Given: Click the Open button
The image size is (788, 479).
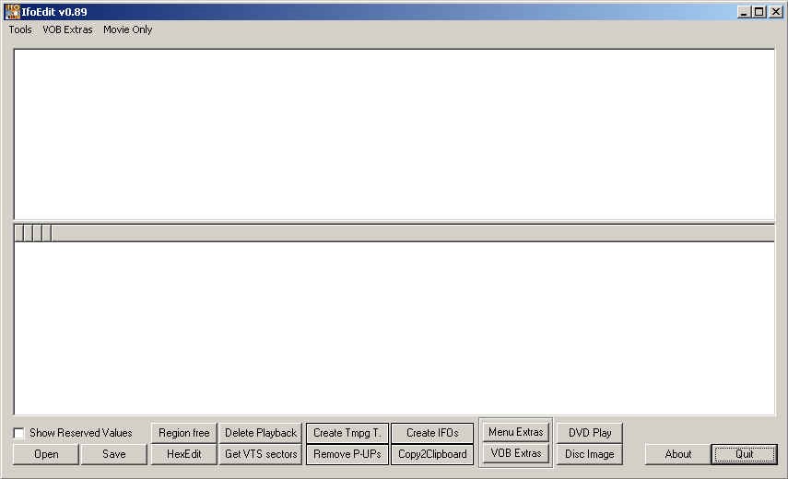Looking at the screenshot, I should (x=46, y=454).
